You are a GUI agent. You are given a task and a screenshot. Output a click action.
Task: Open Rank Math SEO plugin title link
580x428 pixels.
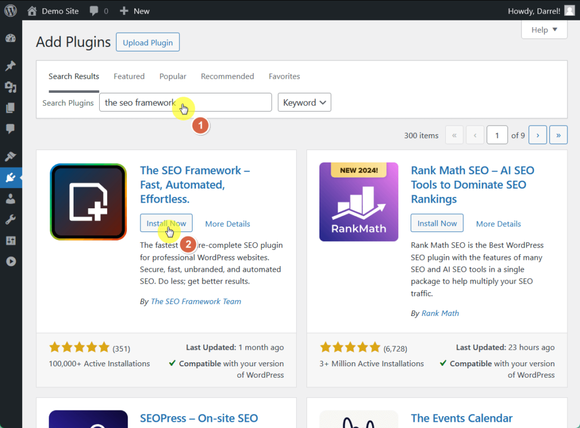(472, 185)
